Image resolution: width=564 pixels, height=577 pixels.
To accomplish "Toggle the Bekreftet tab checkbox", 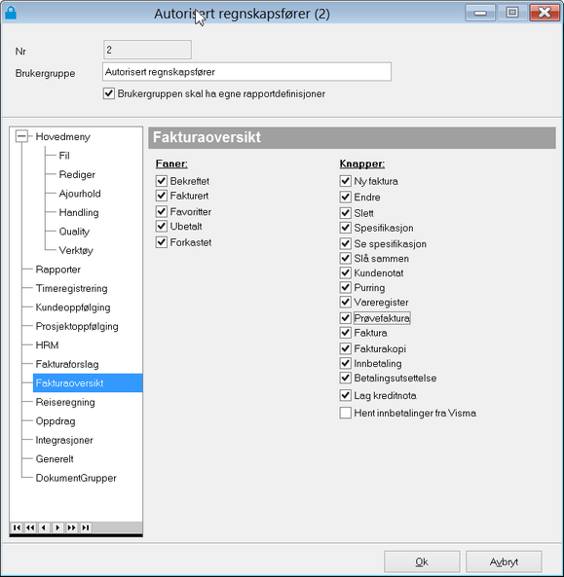I will [162, 181].
